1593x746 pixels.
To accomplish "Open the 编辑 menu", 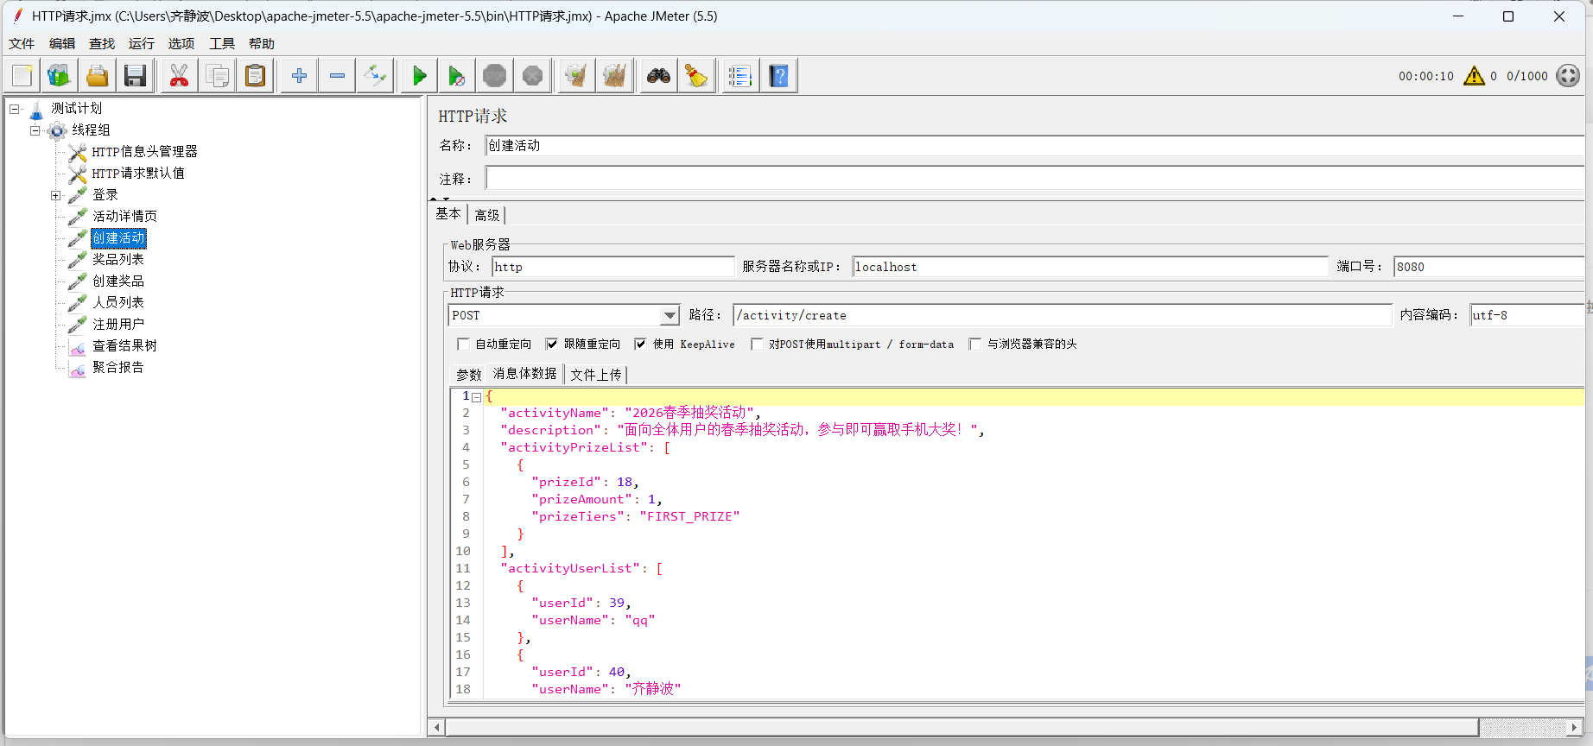I will click(x=62, y=43).
